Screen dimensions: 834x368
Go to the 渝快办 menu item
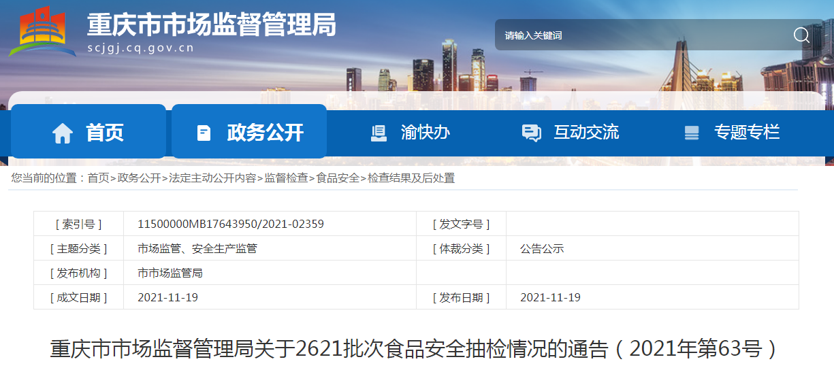click(426, 133)
